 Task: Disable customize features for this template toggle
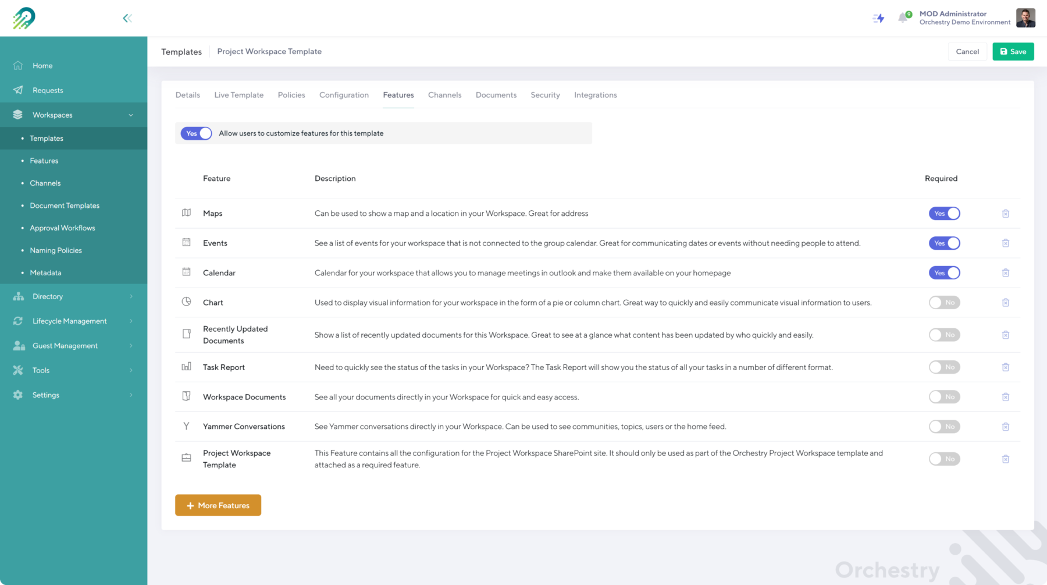click(x=196, y=133)
